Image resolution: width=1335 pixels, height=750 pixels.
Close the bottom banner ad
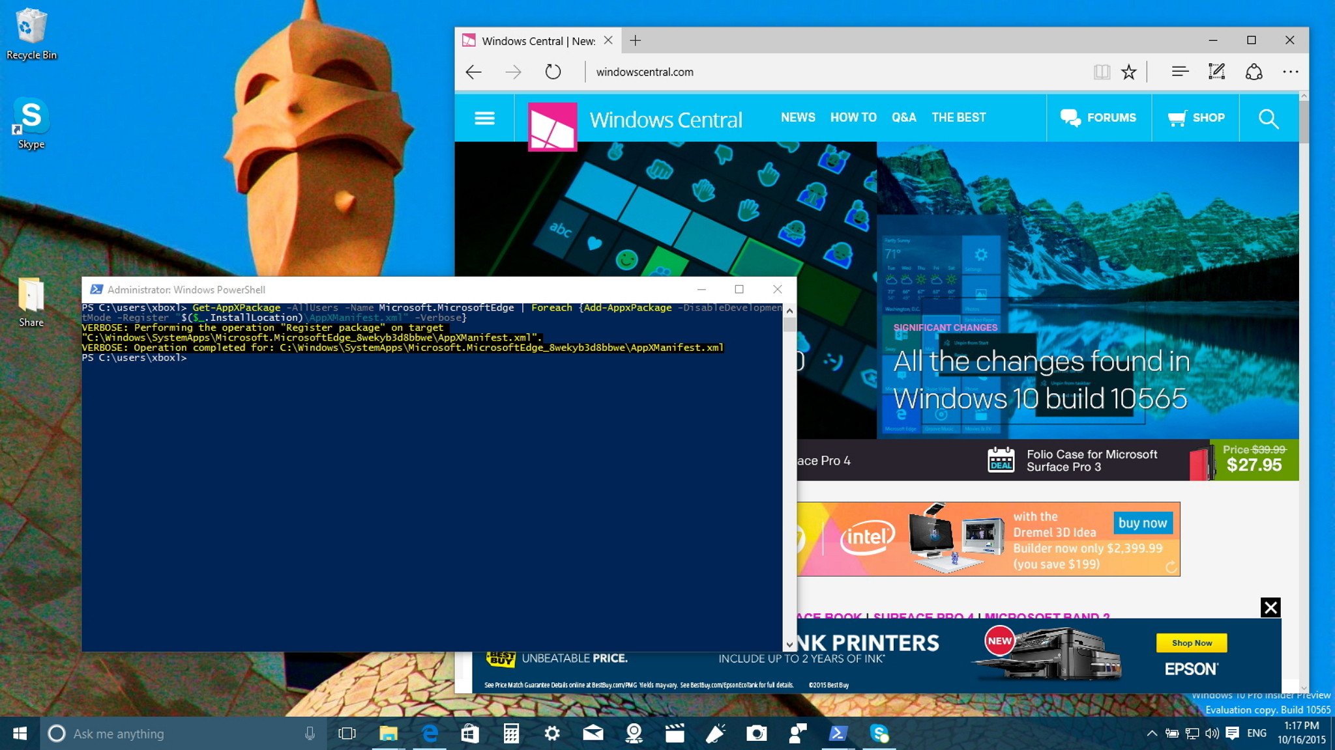pyautogui.click(x=1270, y=607)
